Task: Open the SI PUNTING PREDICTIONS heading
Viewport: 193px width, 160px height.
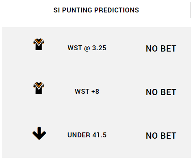Action: pos(96,10)
